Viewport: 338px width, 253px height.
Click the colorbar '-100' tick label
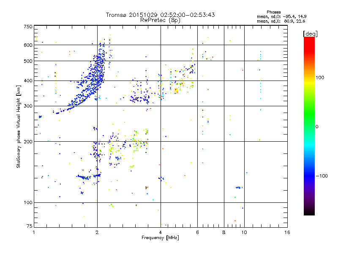coord(322,176)
